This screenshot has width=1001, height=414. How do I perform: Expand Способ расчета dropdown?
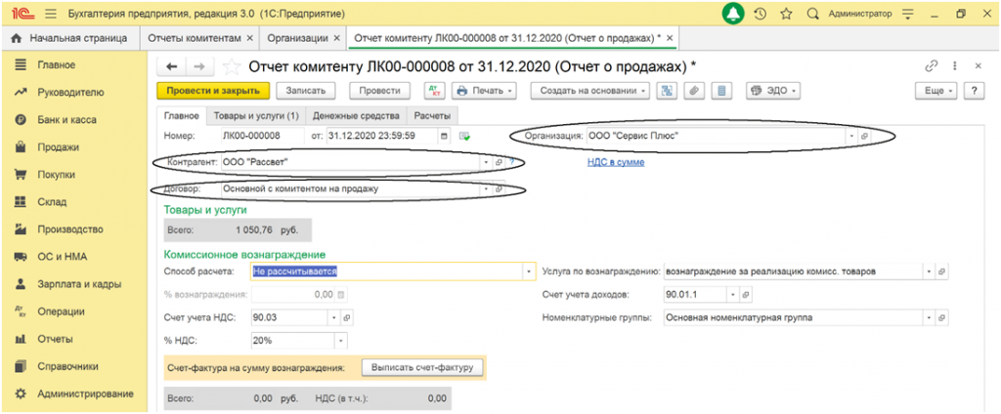tap(529, 271)
